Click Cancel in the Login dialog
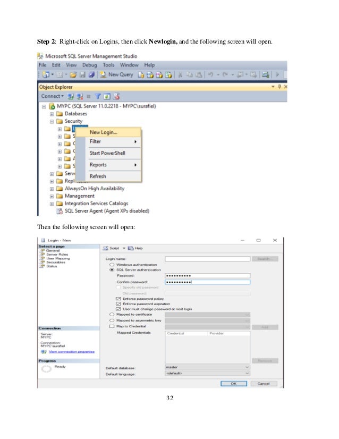 tap(264, 384)
